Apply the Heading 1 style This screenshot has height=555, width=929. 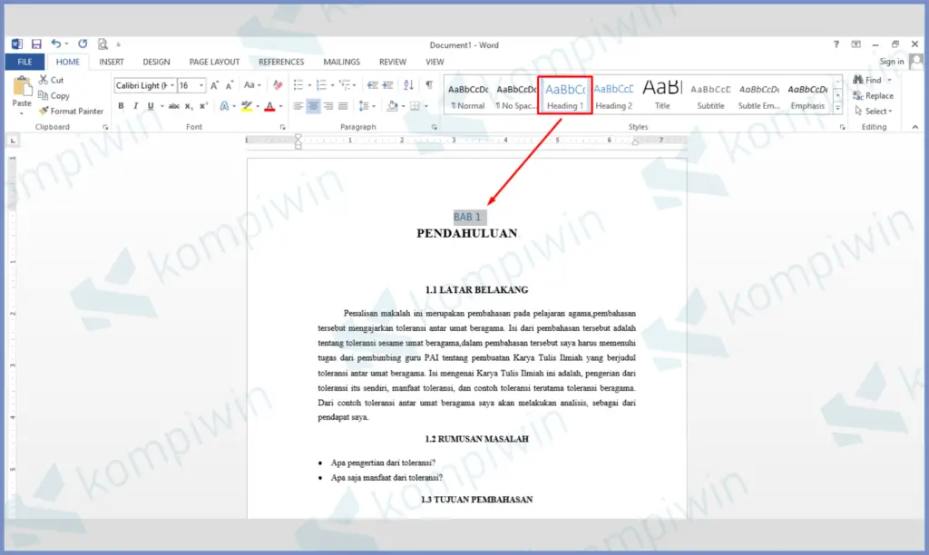click(x=564, y=95)
